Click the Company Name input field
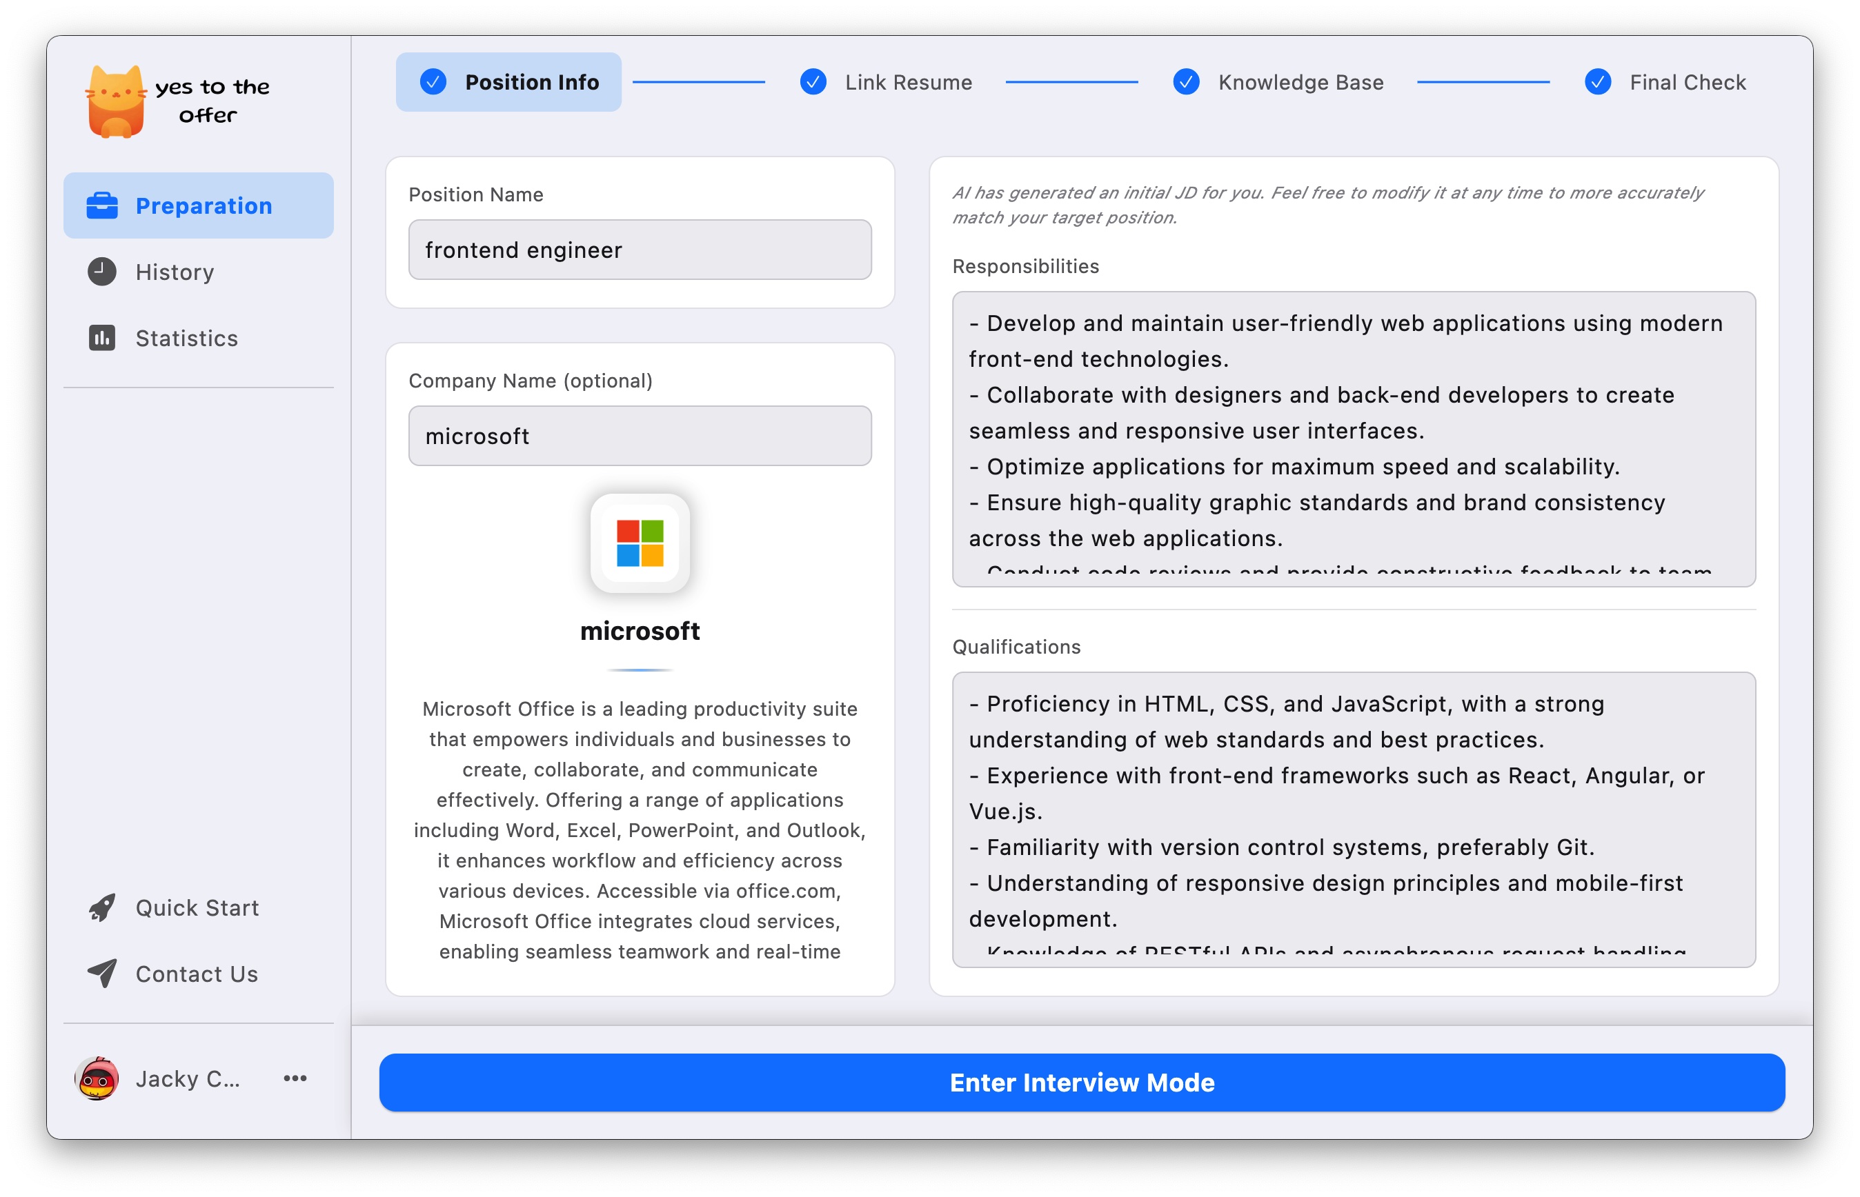 click(x=639, y=436)
